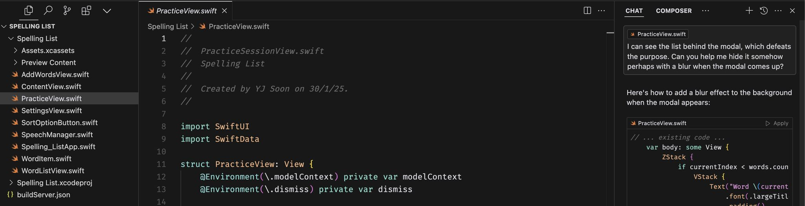The width and height of the screenshot is (805, 206).
Task: Select the CHAT tab
Action: 634,11
